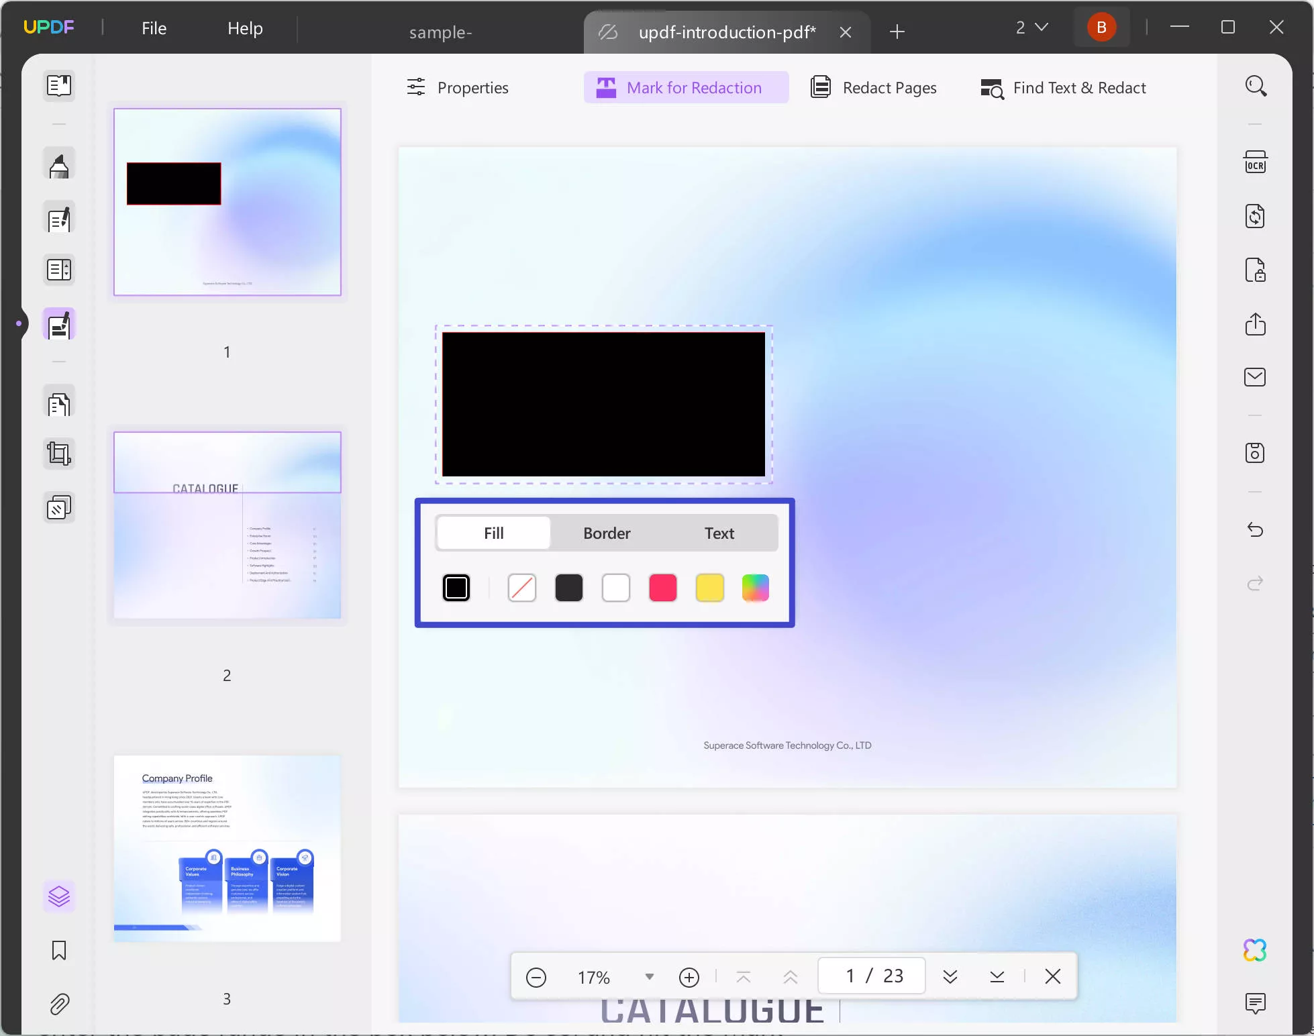Open the Attachments paperclip panel
1314x1036 pixels.
pyautogui.click(x=59, y=1004)
